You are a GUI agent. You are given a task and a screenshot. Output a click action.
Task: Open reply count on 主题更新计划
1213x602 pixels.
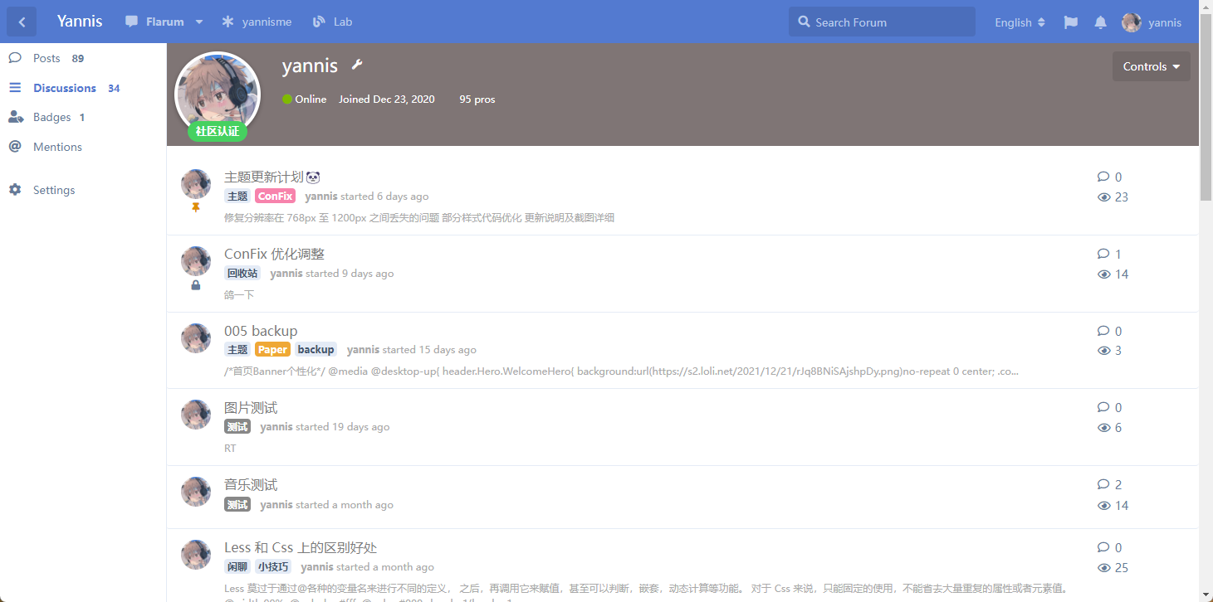coord(1109,177)
